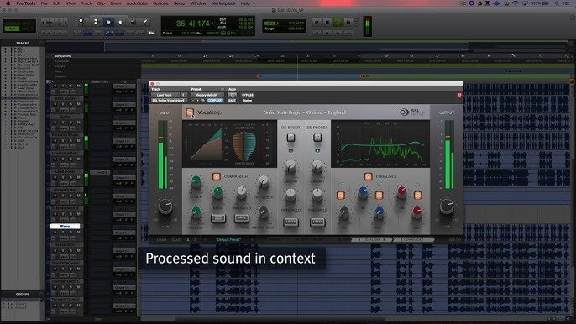Click the Vocalstrip plugin power icon

[x=190, y=112]
